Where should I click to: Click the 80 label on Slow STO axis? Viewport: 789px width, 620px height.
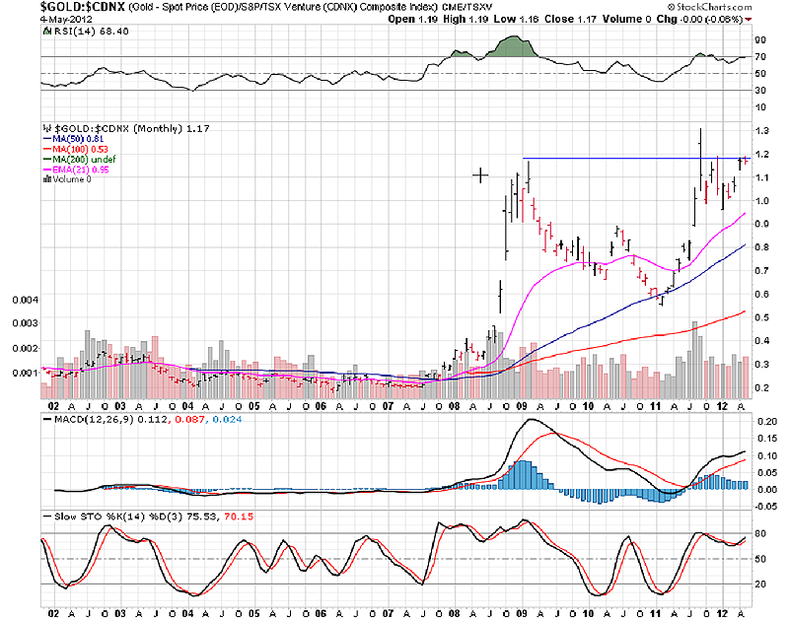point(760,533)
